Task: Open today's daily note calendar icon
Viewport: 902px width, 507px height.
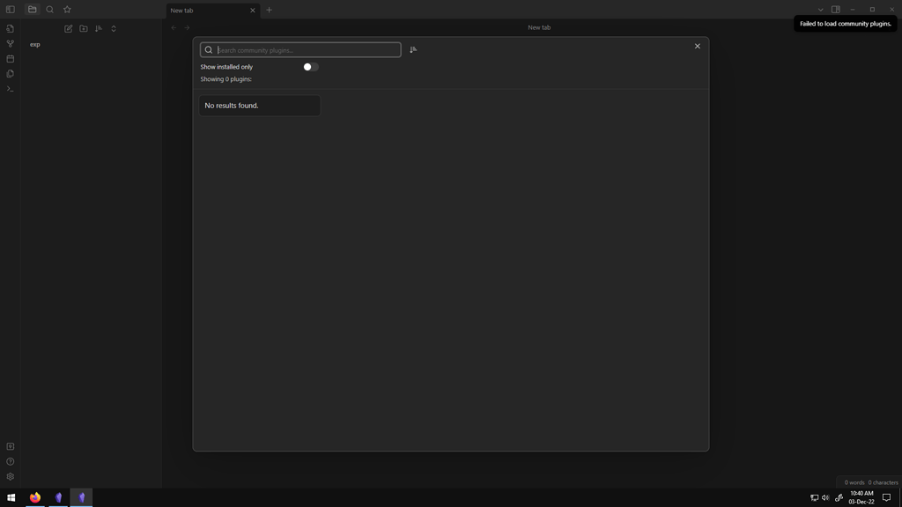Action: click(x=11, y=59)
